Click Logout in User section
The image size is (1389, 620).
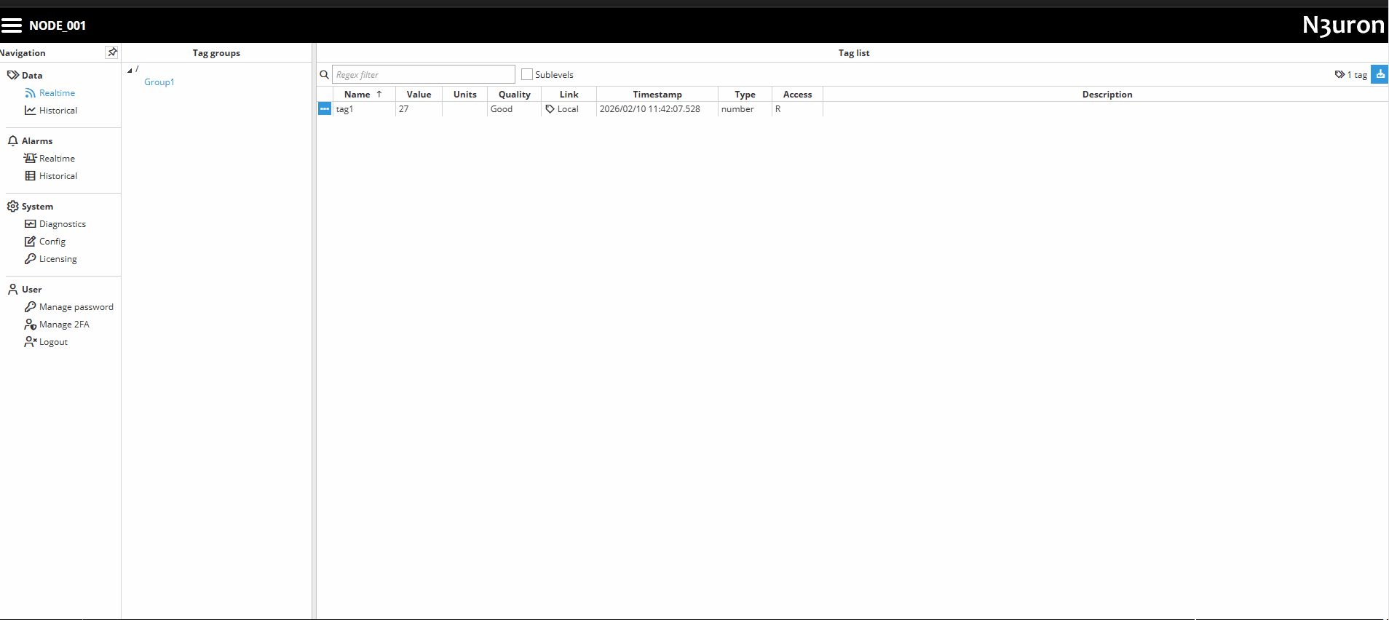(x=53, y=342)
